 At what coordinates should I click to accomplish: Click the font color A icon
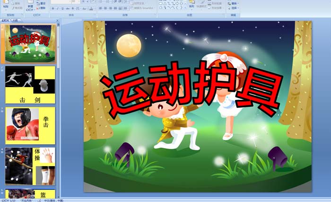click(91, 9)
